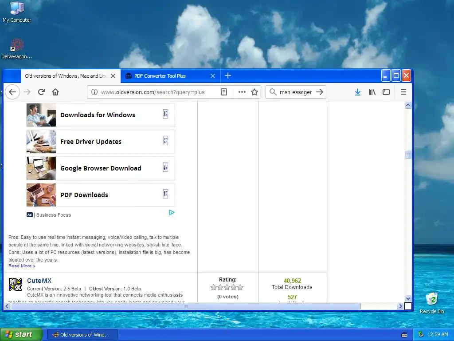
Task: Toggle reader view in address bar
Action: (224, 92)
